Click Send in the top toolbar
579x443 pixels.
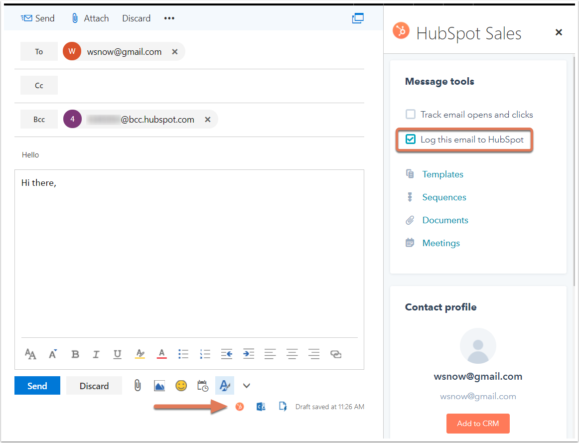[x=38, y=18]
